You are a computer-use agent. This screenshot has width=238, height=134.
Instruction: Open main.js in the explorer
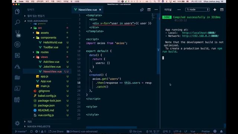pyautogui.click(x=45, y=86)
